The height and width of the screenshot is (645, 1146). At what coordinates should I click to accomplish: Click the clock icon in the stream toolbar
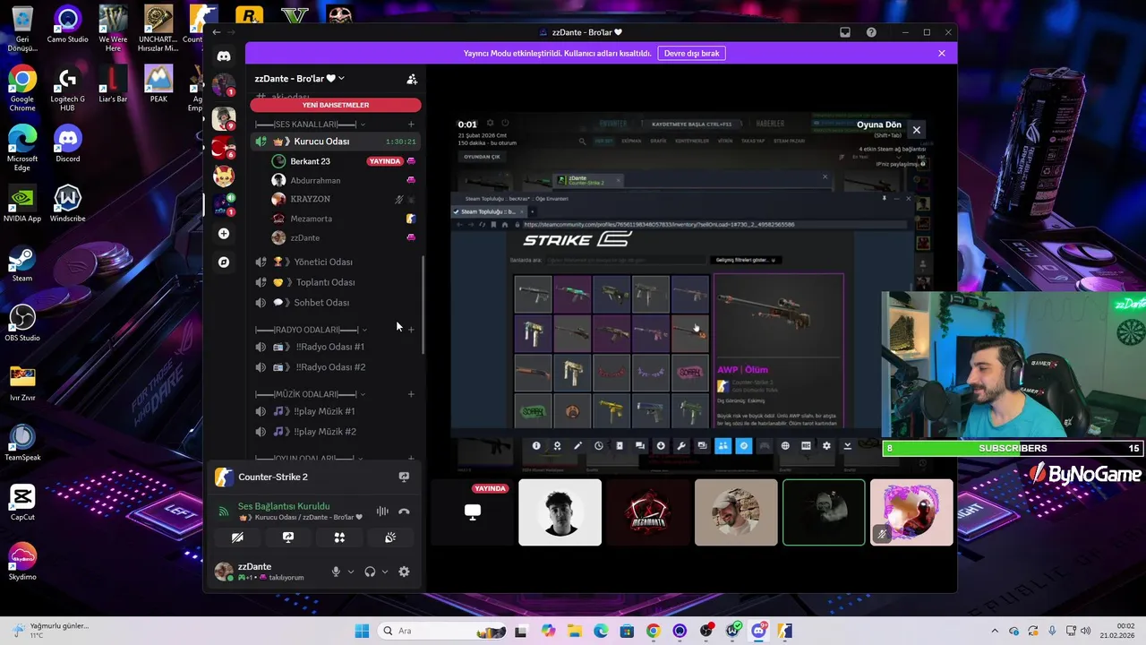click(599, 445)
